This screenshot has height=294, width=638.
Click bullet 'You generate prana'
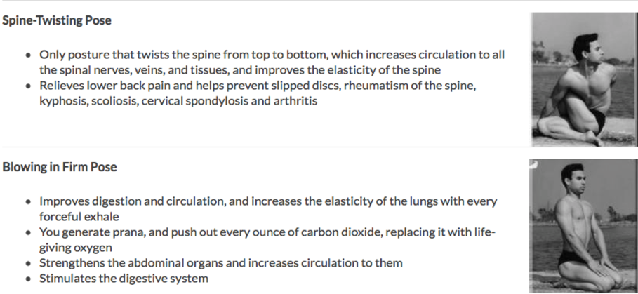267,239
